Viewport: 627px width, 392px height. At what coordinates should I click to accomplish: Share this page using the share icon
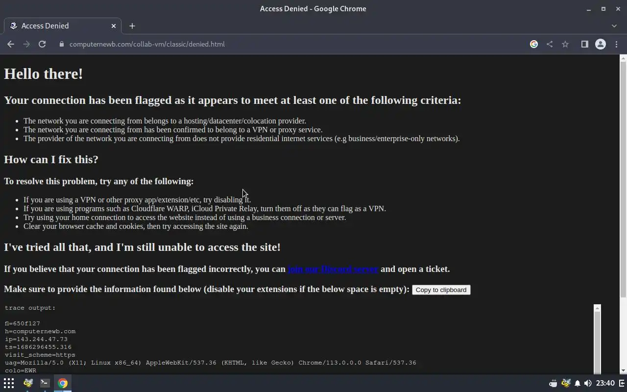(x=550, y=44)
